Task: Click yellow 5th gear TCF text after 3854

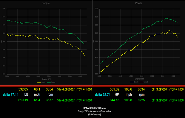Action: (x=75, y=89)
